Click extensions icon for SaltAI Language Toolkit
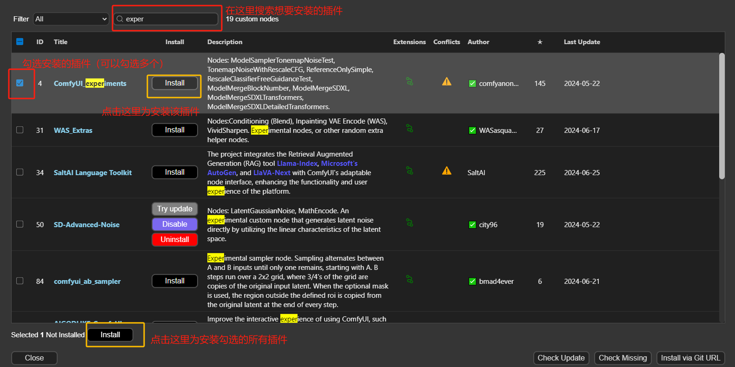Viewport: 735px width, 367px height. pyautogui.click(x=410, y=171)
